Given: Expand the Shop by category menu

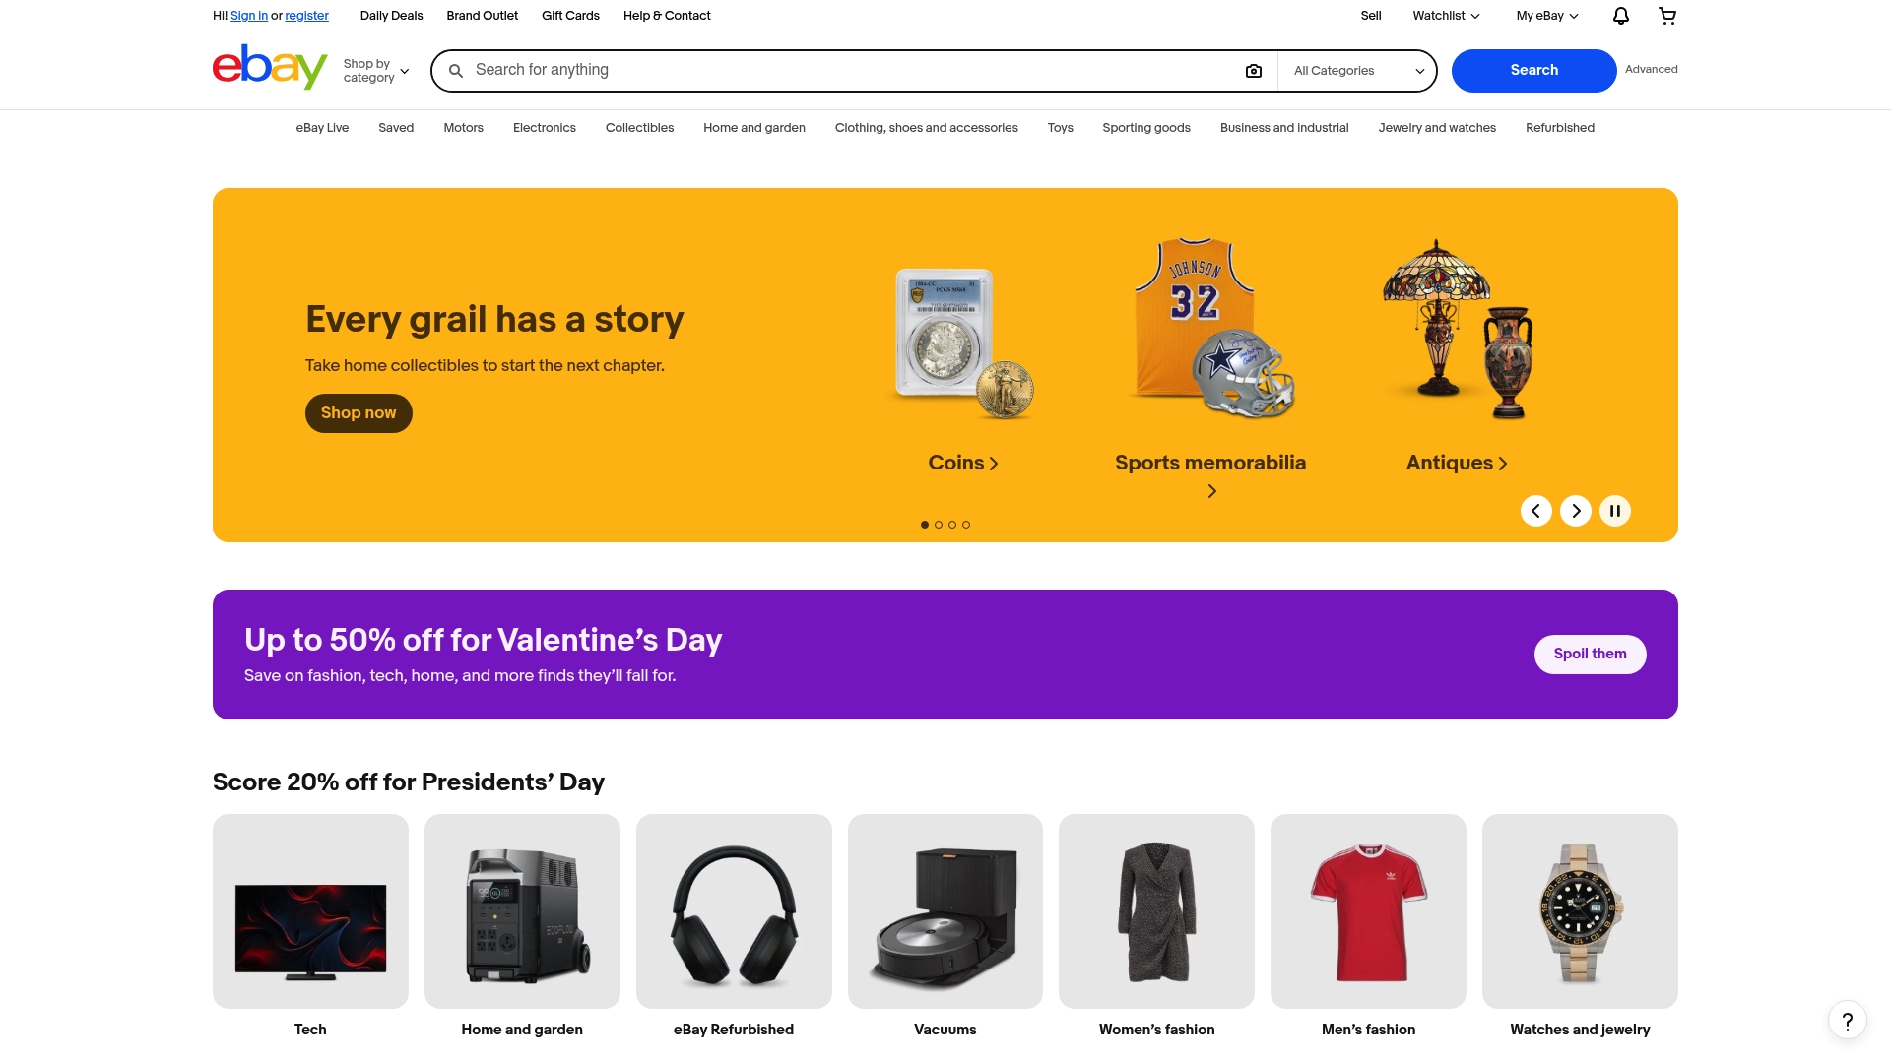Looking at the screenshot, I should [375, 70].
